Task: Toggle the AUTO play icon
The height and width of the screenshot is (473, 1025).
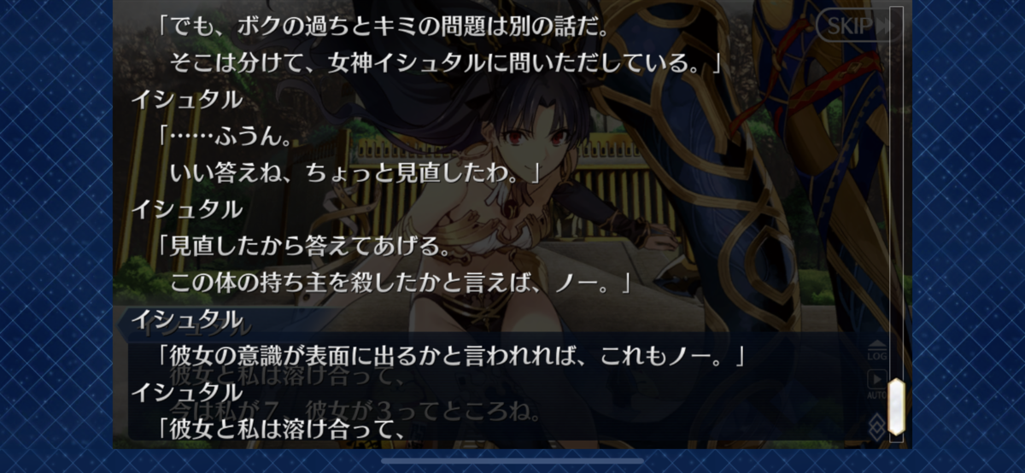Action: point(877,384)
